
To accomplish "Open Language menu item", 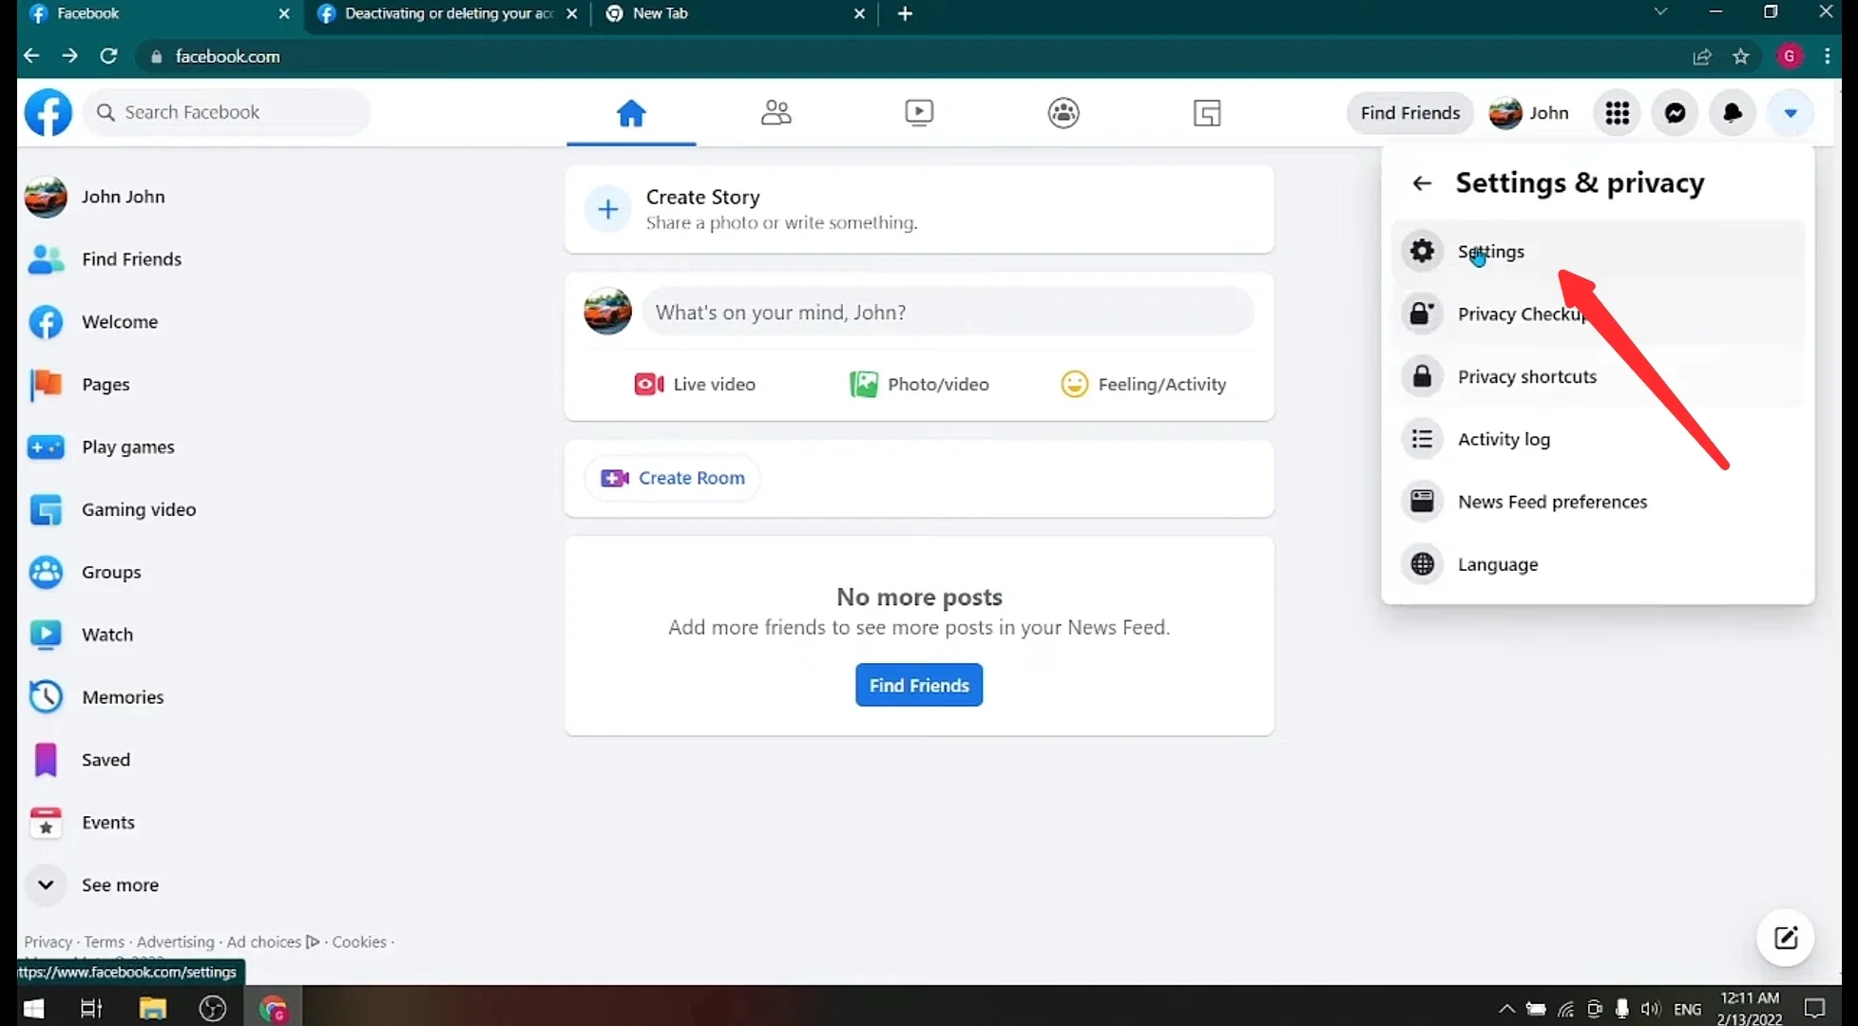I will 1598,564.
